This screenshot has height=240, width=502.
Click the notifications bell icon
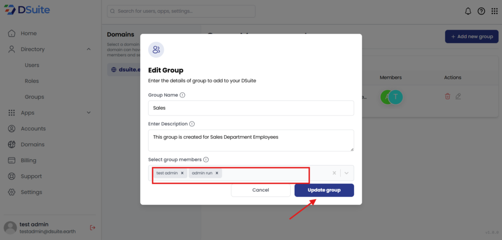[468, 11]
